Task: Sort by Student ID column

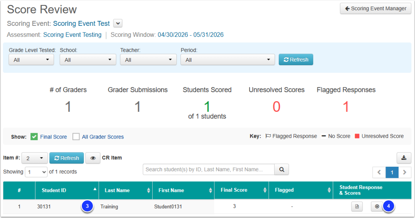Action: pos(67,190)
